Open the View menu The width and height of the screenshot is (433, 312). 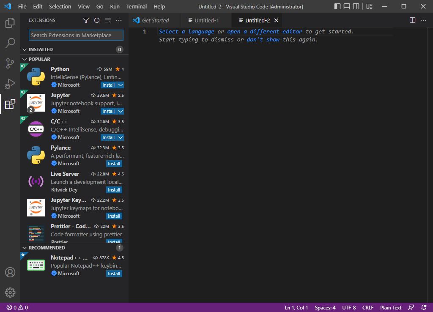tap(83, 6)
